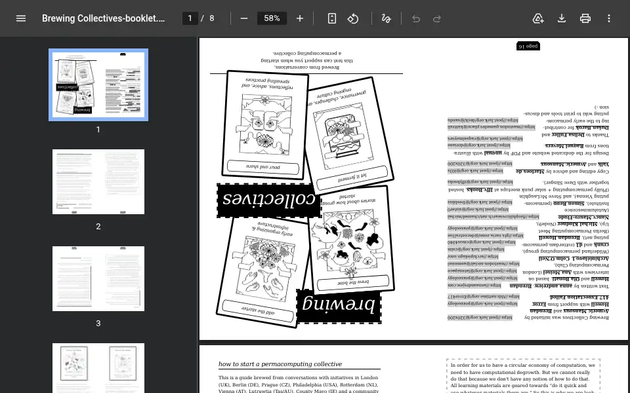The width and height of the screenshot is (630, 393).
Task: Click the 58% zoom level field
Action: [x=272, y=18]
